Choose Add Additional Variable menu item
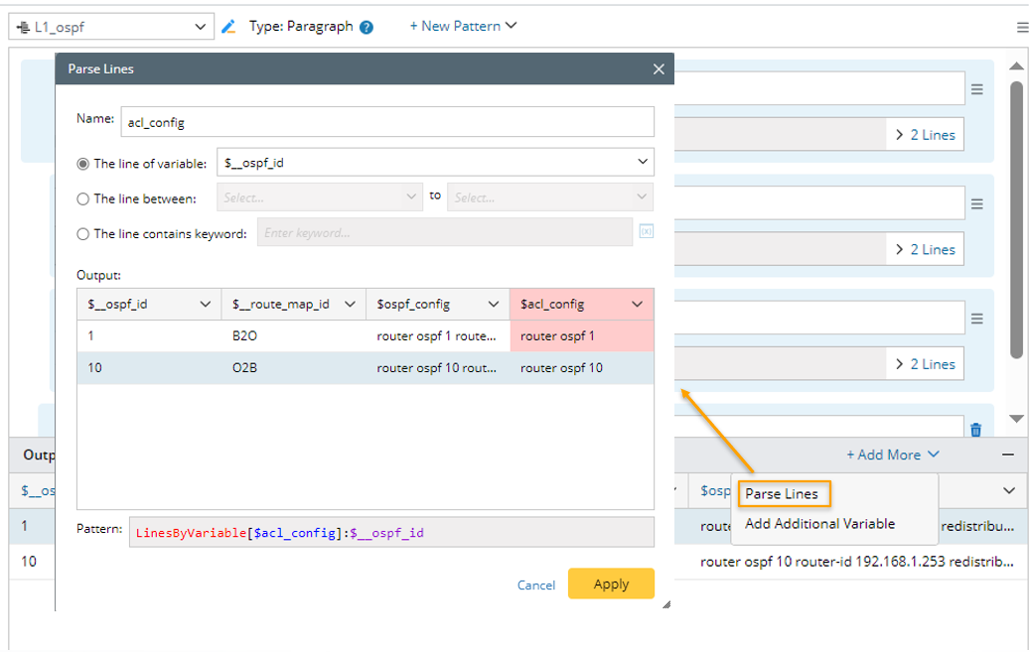Screen dimensions: 1030x652 coord(819,524)
